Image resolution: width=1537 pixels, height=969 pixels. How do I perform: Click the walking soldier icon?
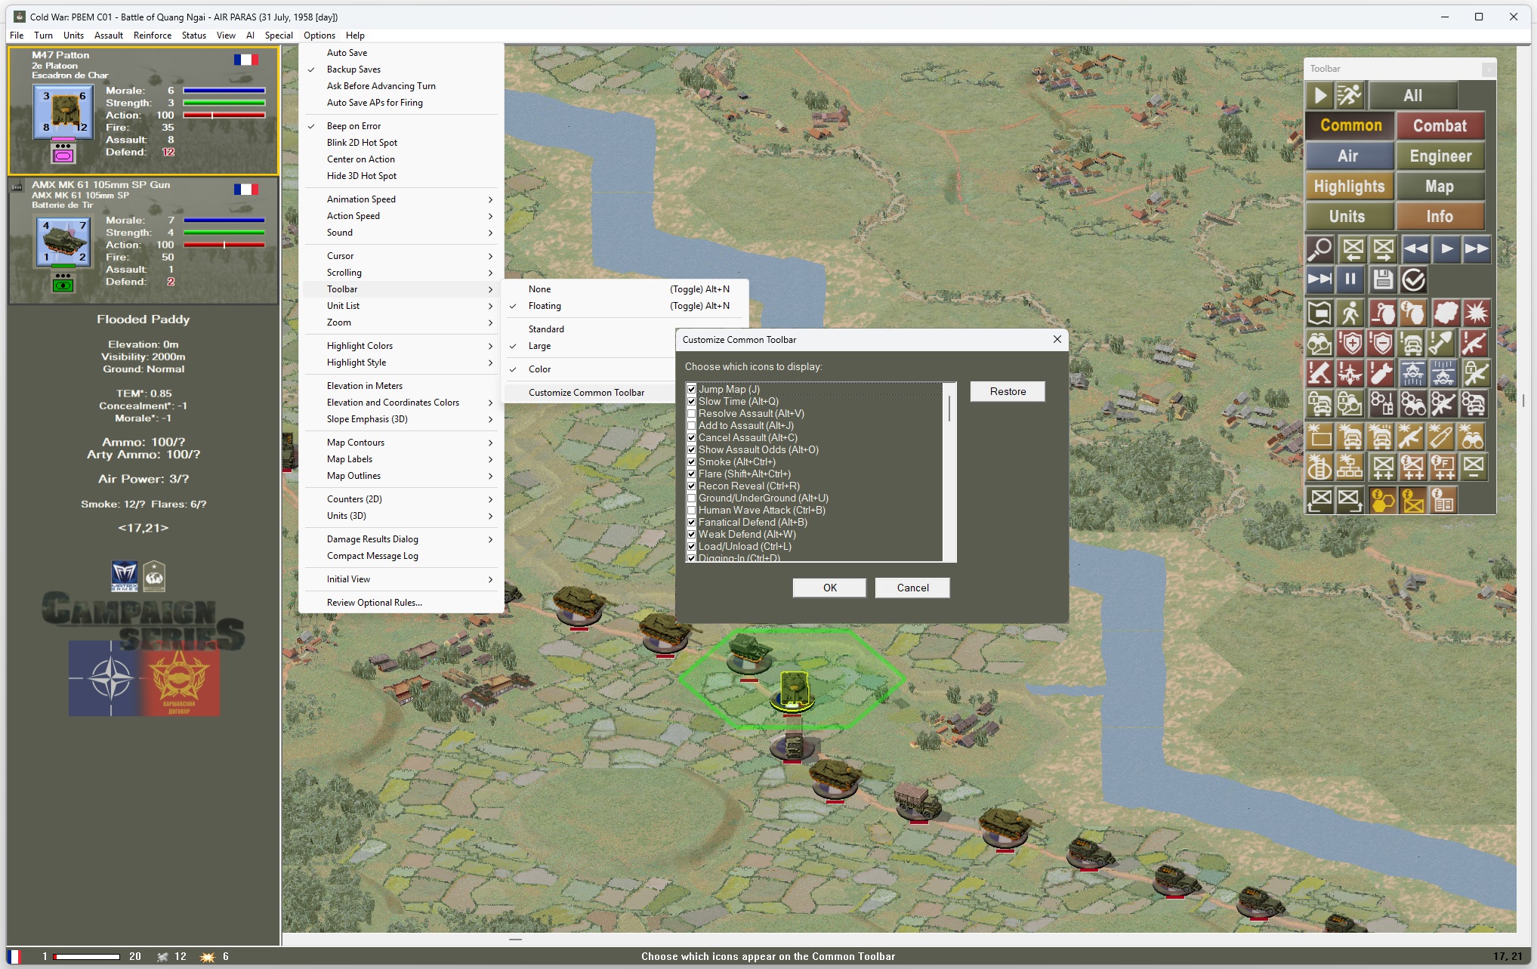pos(1350,313)
